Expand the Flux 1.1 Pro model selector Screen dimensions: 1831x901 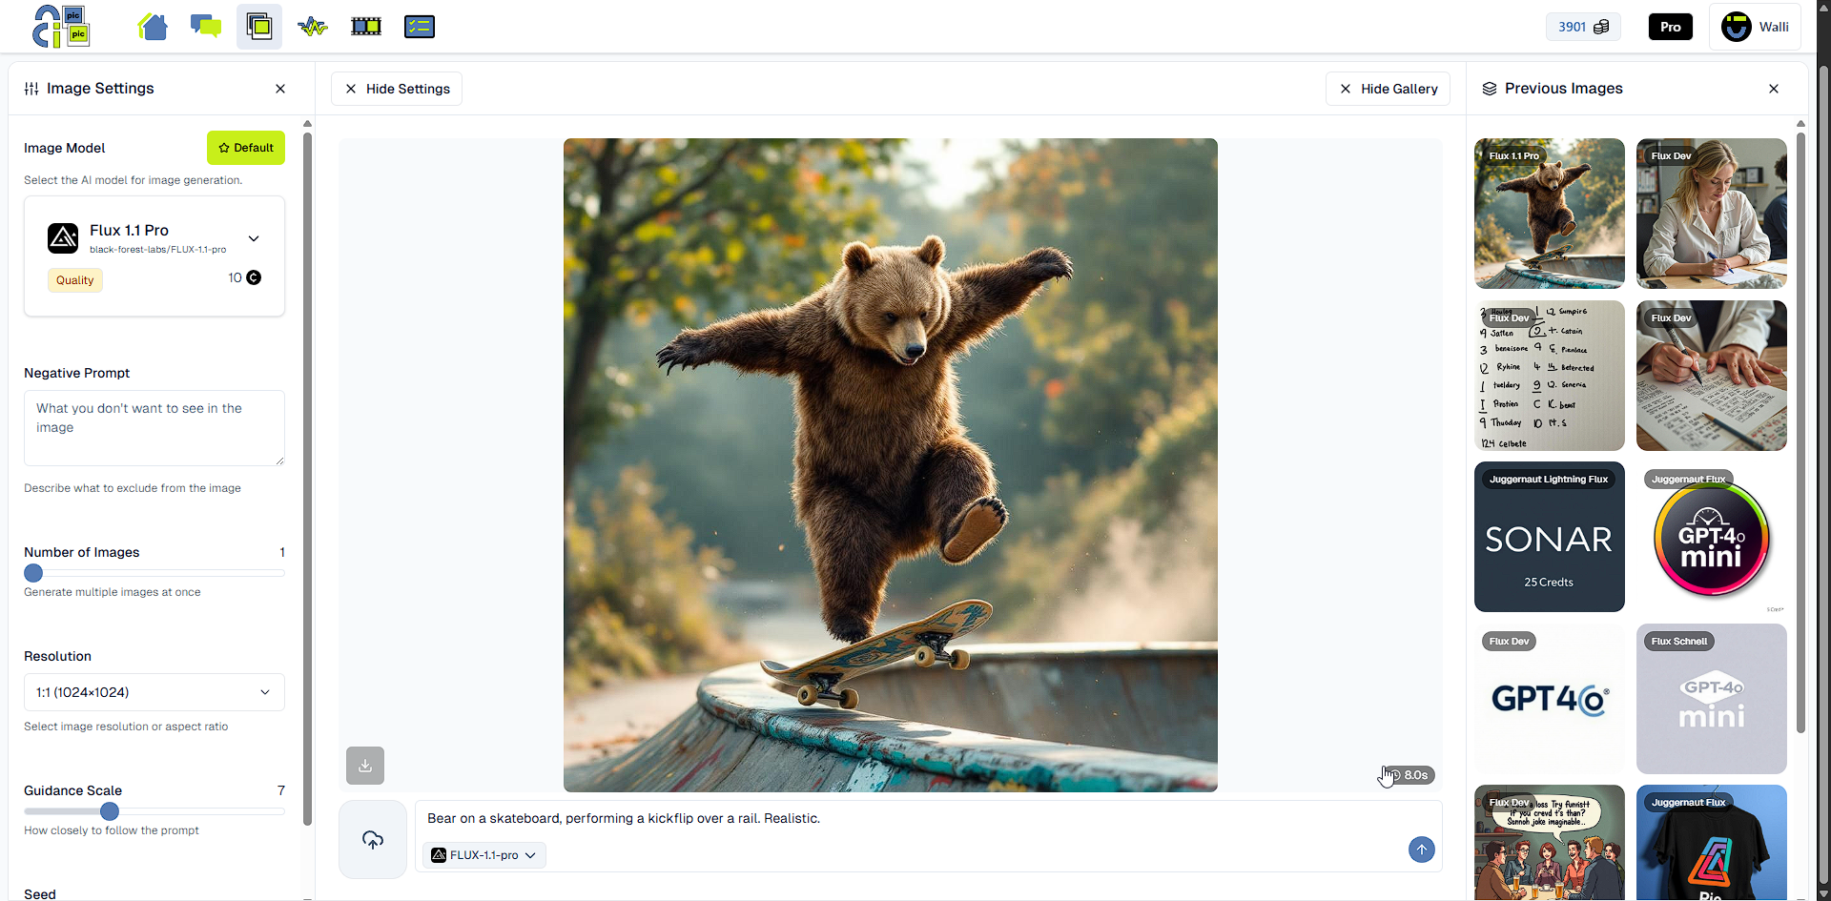254,238
